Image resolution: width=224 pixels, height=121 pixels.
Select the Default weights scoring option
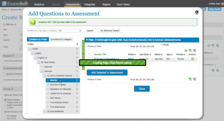pyautogui.click(x=5, y=100)
